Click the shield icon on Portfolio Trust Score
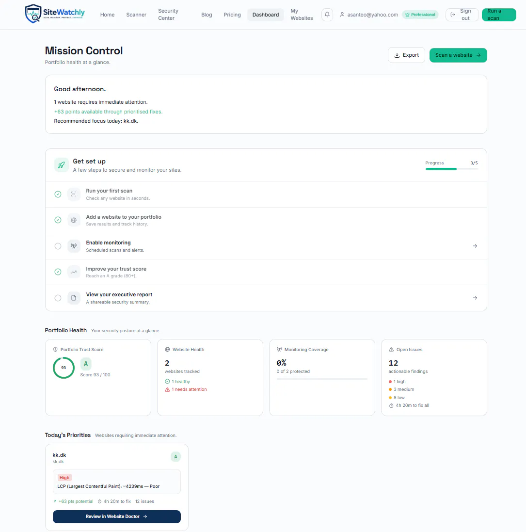Viewport: 526px width, 532px height. pyautogui.click(x=55, y=350)
